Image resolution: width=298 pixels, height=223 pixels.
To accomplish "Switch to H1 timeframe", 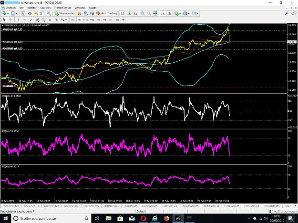I will 98,19.
